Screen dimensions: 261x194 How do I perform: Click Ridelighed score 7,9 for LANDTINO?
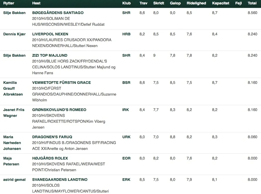coord(189,179)
